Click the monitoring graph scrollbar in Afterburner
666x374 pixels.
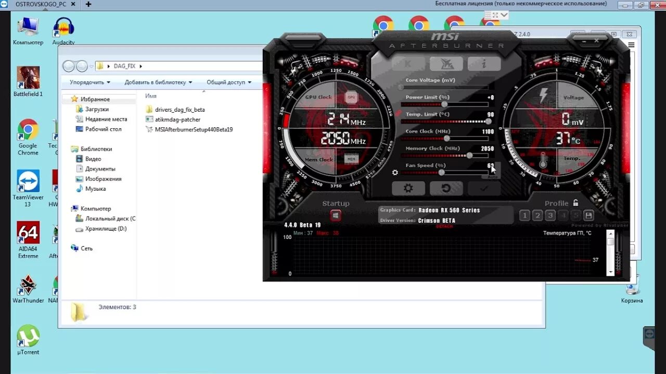click(x=611, y=252)
